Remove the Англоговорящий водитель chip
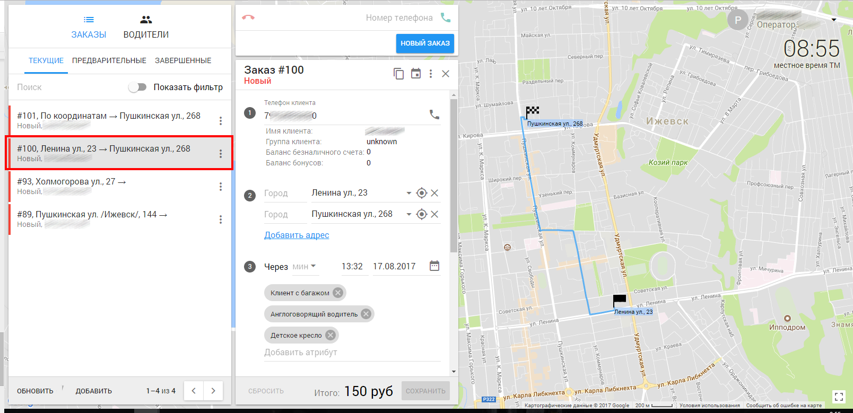Screen dimensions: 853x413 coord(366,314)
